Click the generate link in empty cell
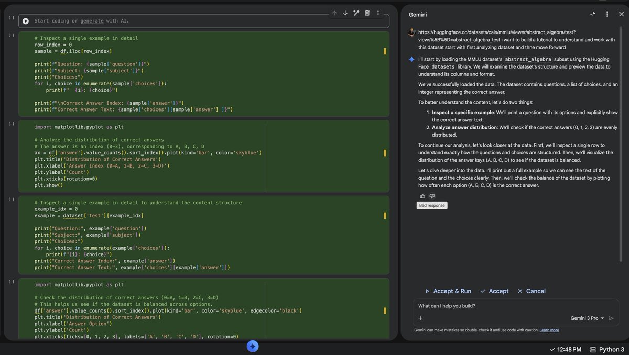The image size is (629, 355). click(91, 21)
